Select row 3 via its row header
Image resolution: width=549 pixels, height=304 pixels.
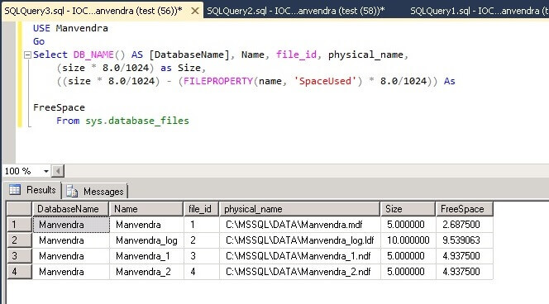click(x=19, y=256)
